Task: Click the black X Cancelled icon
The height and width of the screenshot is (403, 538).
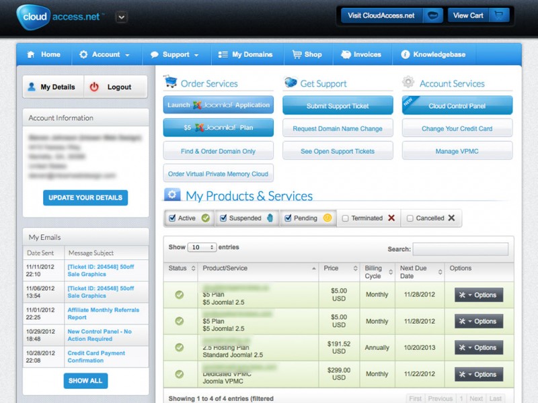Action: click(451, 218)
